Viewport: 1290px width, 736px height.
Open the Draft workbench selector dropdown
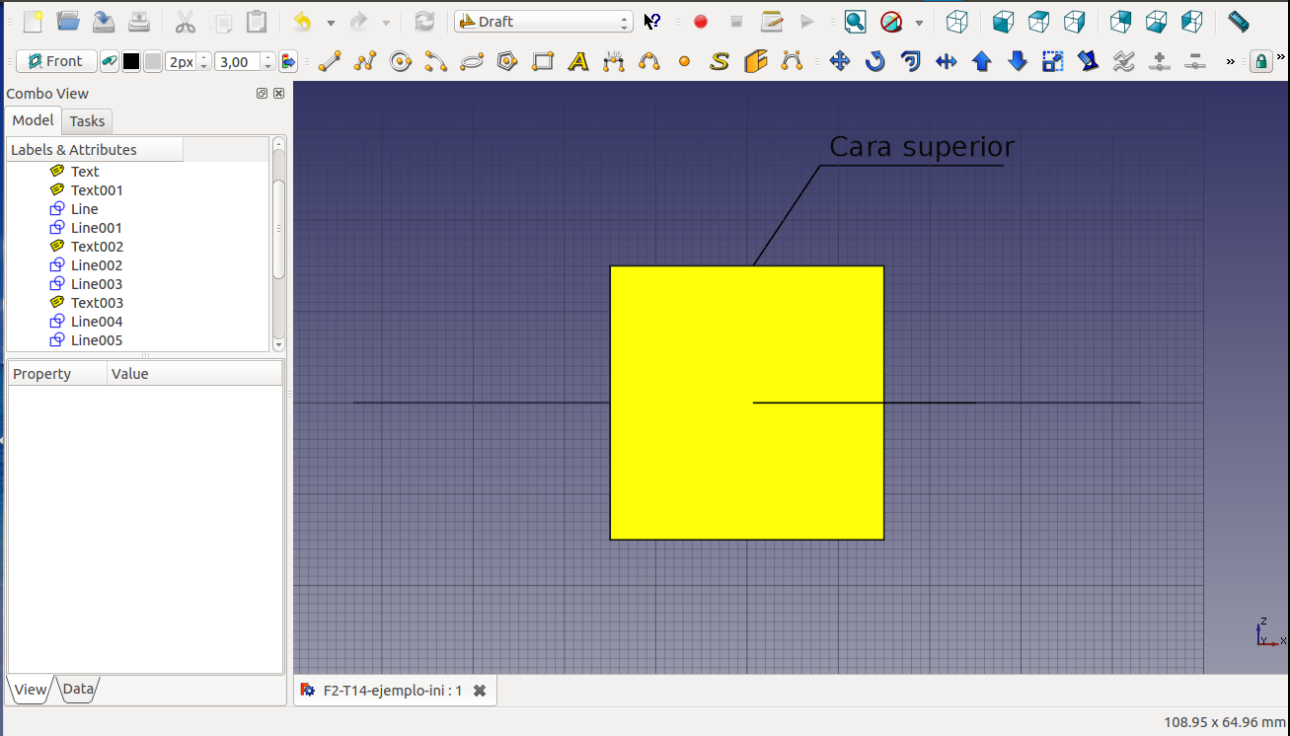544,22
